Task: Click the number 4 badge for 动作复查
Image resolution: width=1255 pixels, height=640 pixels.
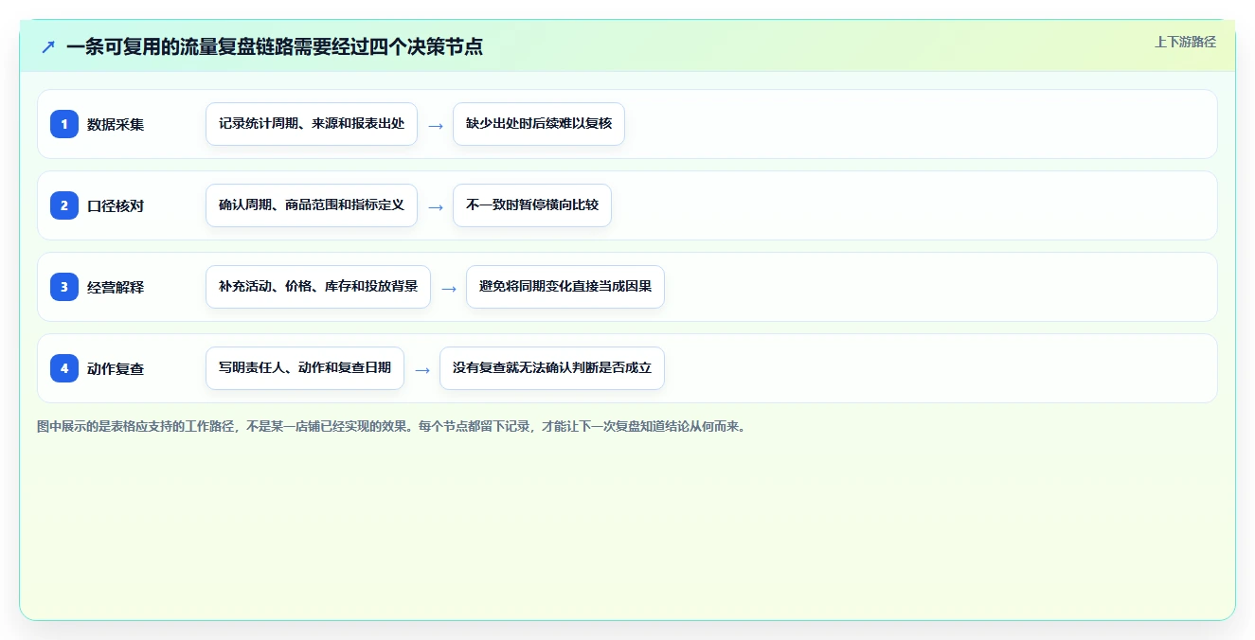Action: (x=64, y=368)
